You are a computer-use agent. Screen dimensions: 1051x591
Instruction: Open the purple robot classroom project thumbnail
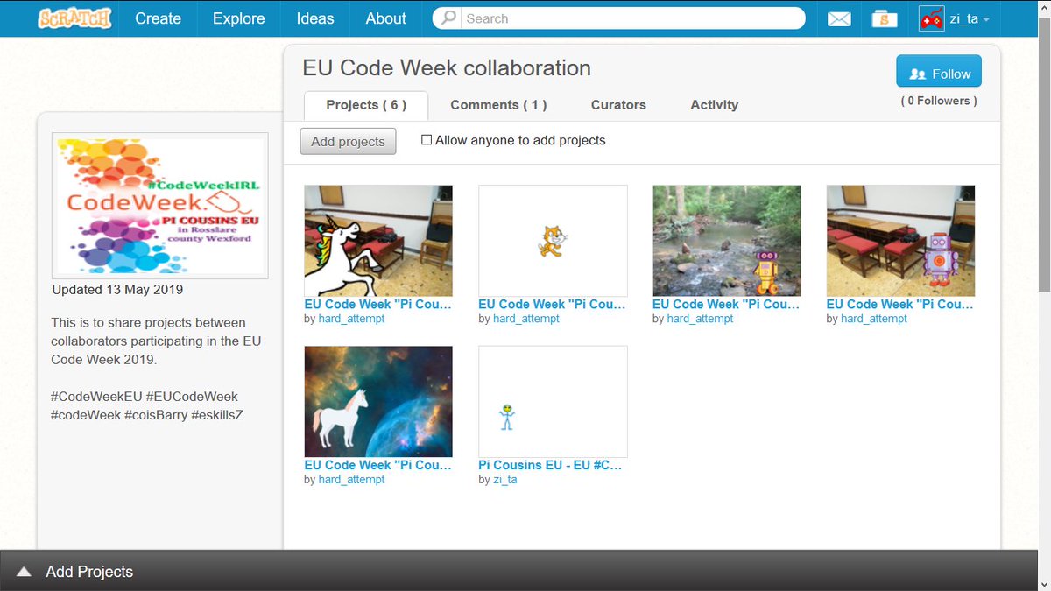[901, 241]
